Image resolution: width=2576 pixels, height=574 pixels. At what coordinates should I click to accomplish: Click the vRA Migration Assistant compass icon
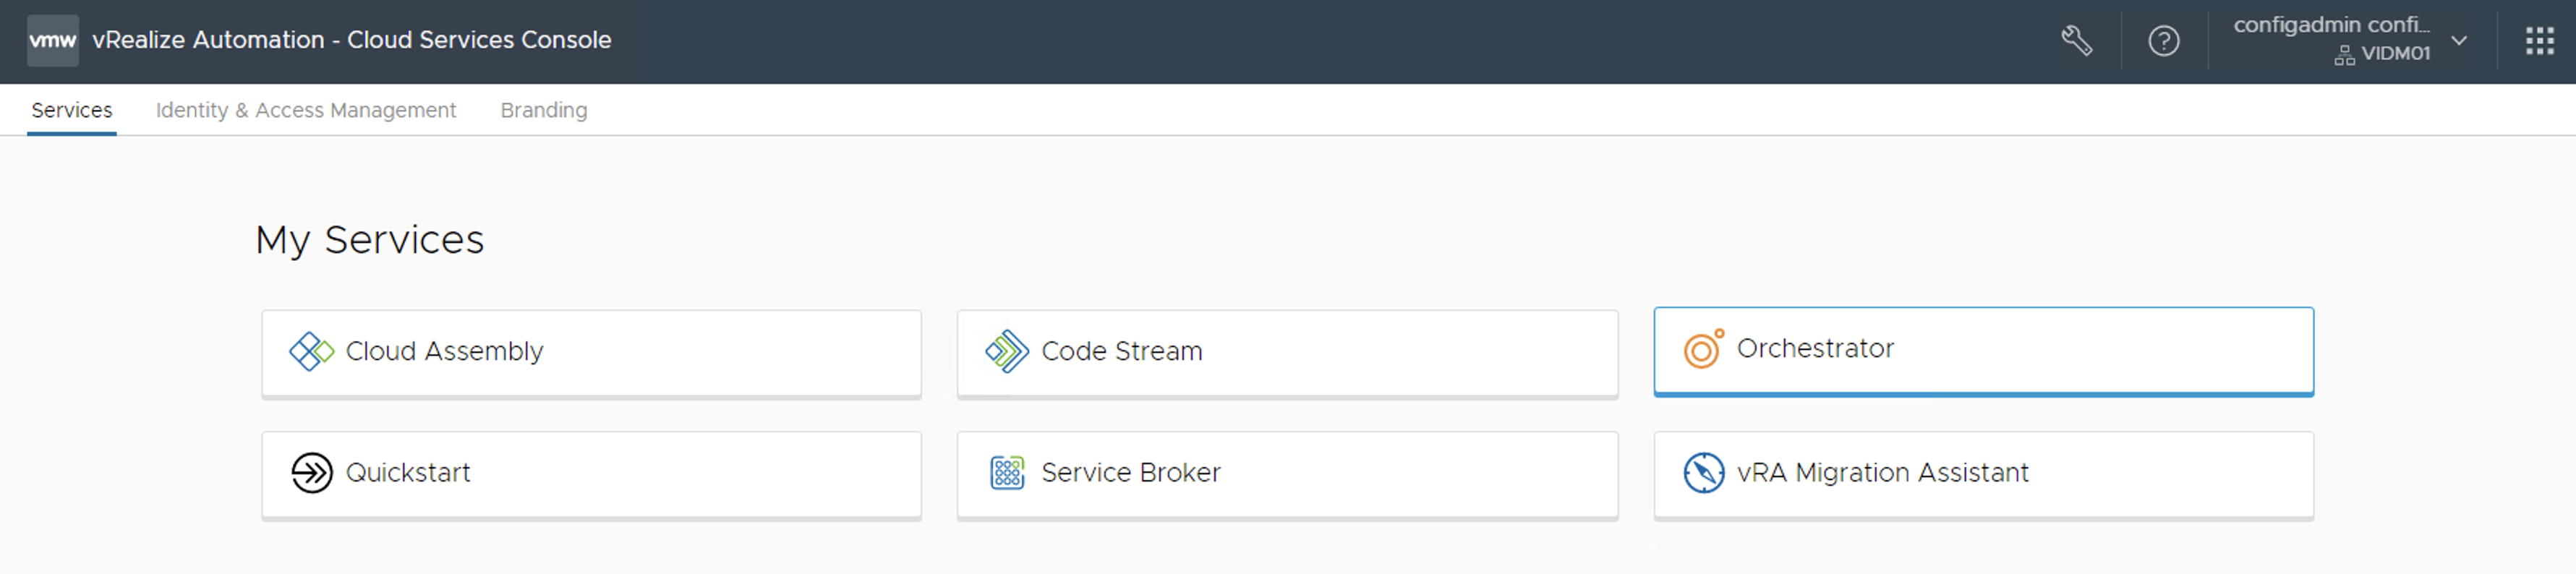pyautogui.click(x=1703, y=472)
